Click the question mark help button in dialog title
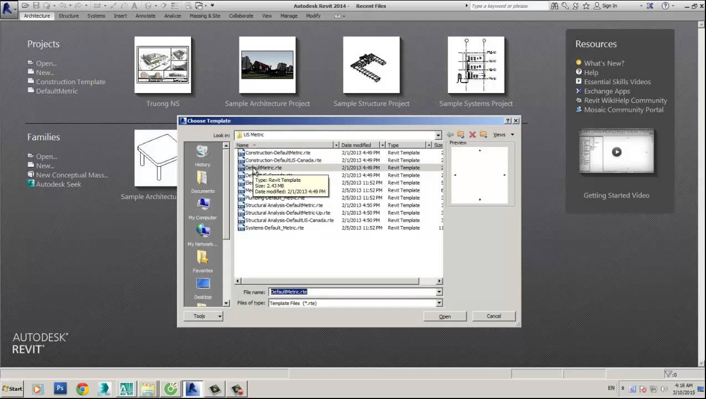 (508, 121)
